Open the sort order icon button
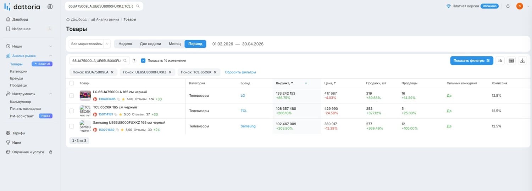The height and width of the screenshot is (191, 532). [x=500, y=61]
